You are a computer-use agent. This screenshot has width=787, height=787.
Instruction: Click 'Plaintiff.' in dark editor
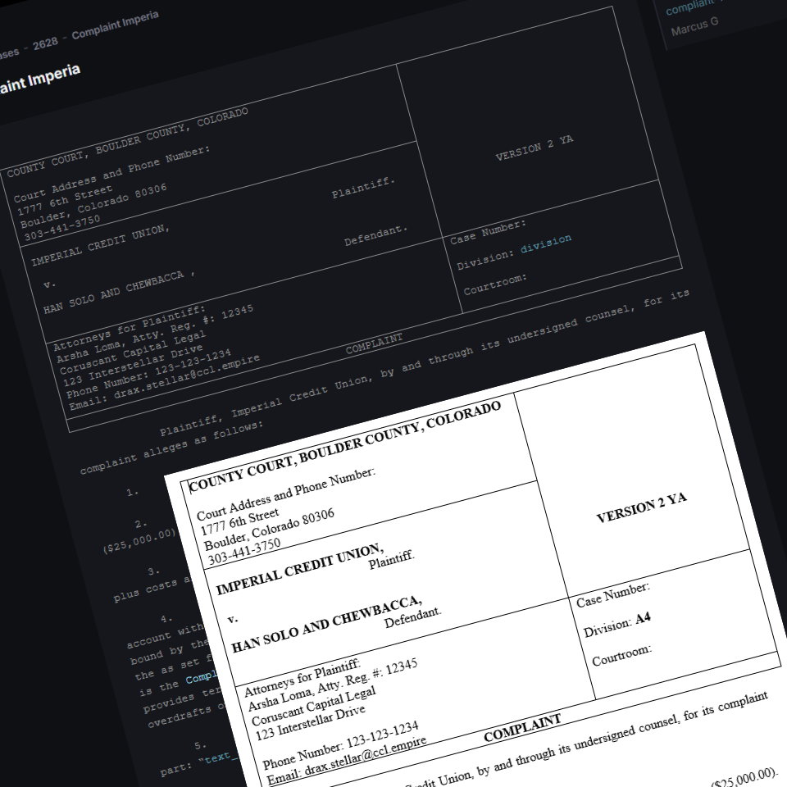click(363, 188)
